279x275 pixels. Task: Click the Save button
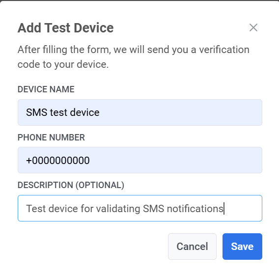[x=242, y=247]
